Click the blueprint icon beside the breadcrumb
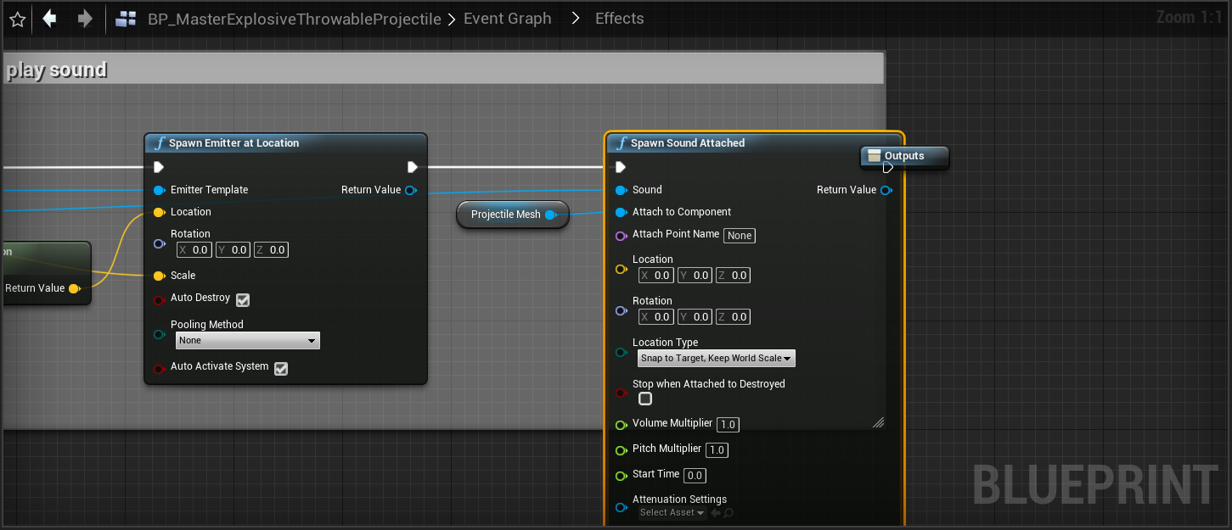Viewport: 1232px width, 530px height. (x=127, y=19)
